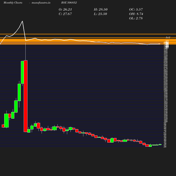Viewport: 176px width, 176px height.
Task: Select the high value 'H: 28.50'
Action: 101,10
